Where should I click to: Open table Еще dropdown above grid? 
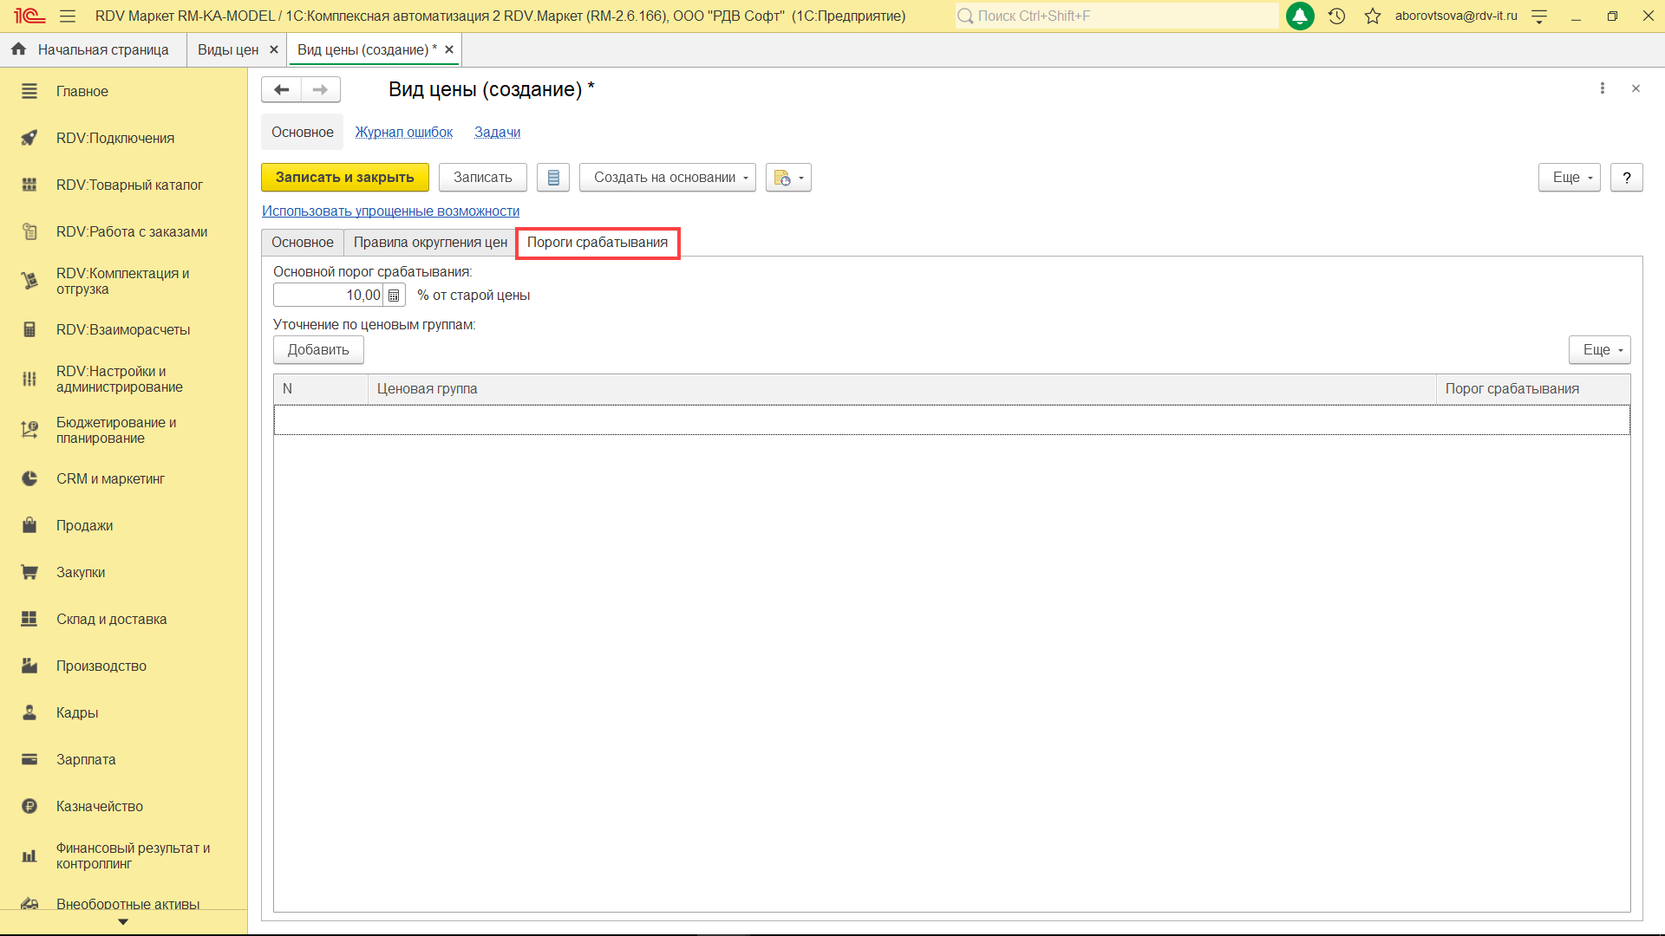point(1598,350)
